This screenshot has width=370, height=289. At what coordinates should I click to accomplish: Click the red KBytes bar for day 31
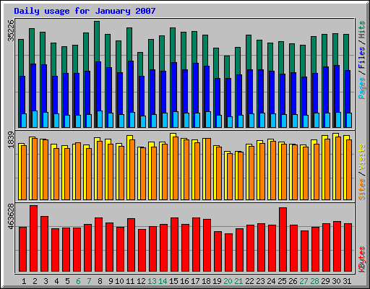(x=348, y=248)
